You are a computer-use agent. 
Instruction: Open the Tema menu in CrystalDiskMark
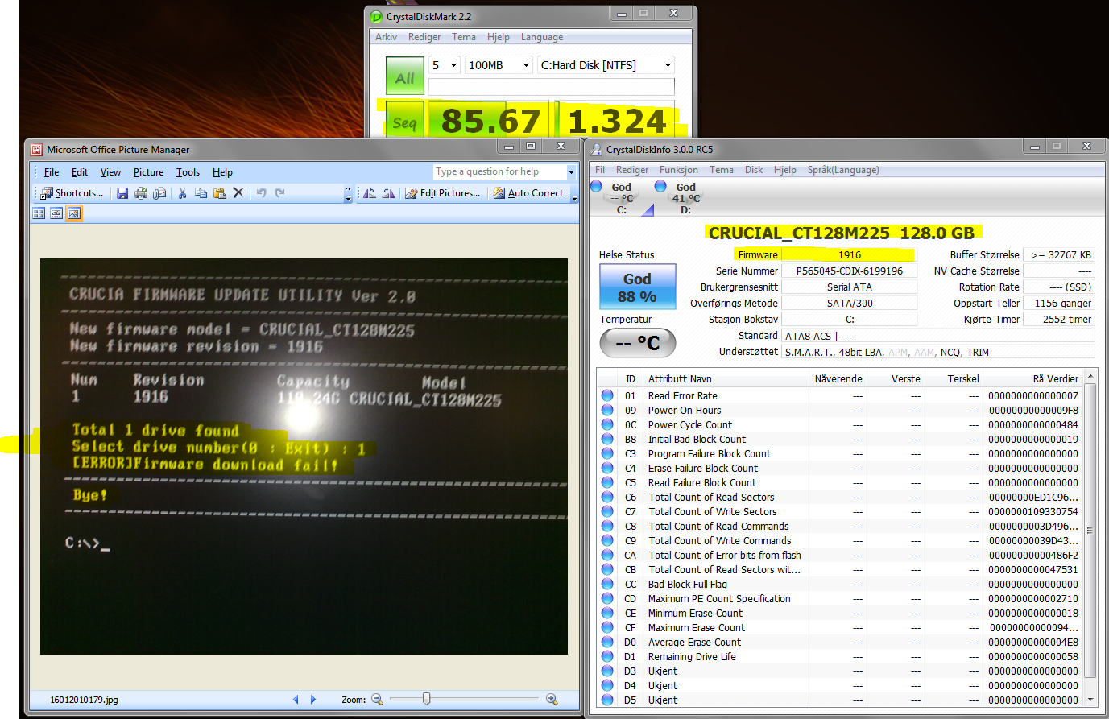(x=464, y=37)
